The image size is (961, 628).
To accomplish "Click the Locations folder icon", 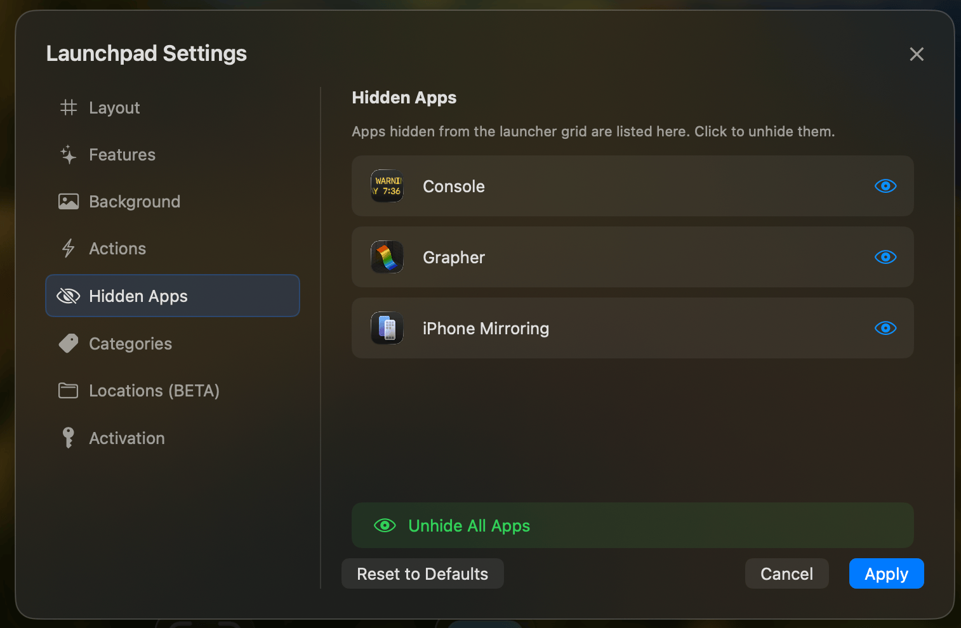I will click(x=68, y=391).
